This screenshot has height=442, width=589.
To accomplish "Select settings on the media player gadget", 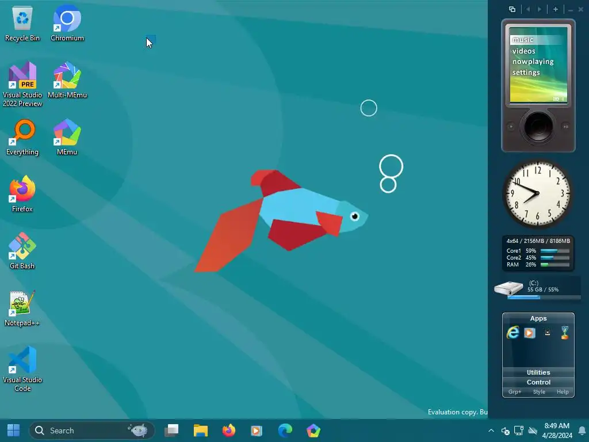I will (526, 73).
